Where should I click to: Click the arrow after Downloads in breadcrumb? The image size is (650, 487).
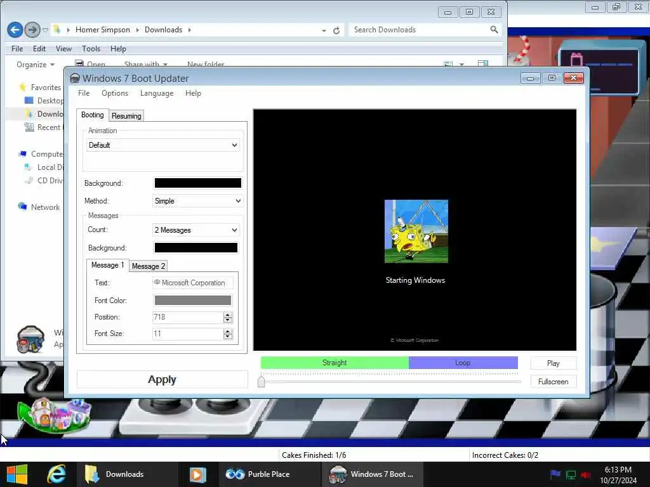point(189,30)
